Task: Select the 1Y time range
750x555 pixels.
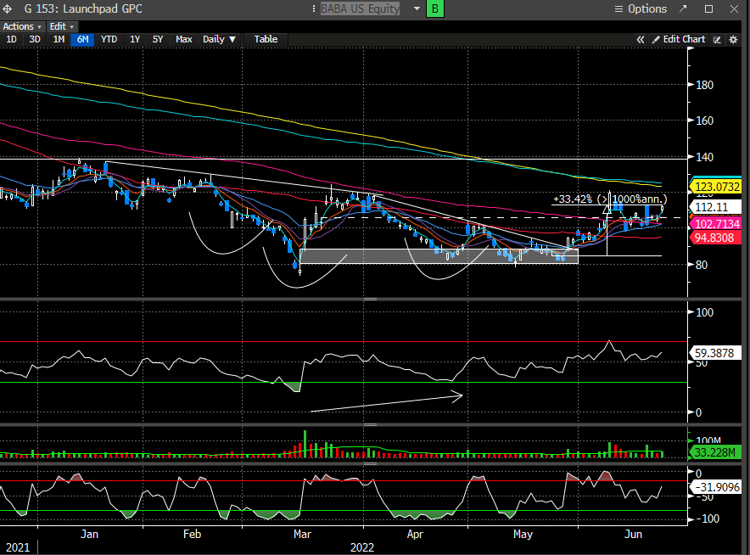Action: [134, 39]
